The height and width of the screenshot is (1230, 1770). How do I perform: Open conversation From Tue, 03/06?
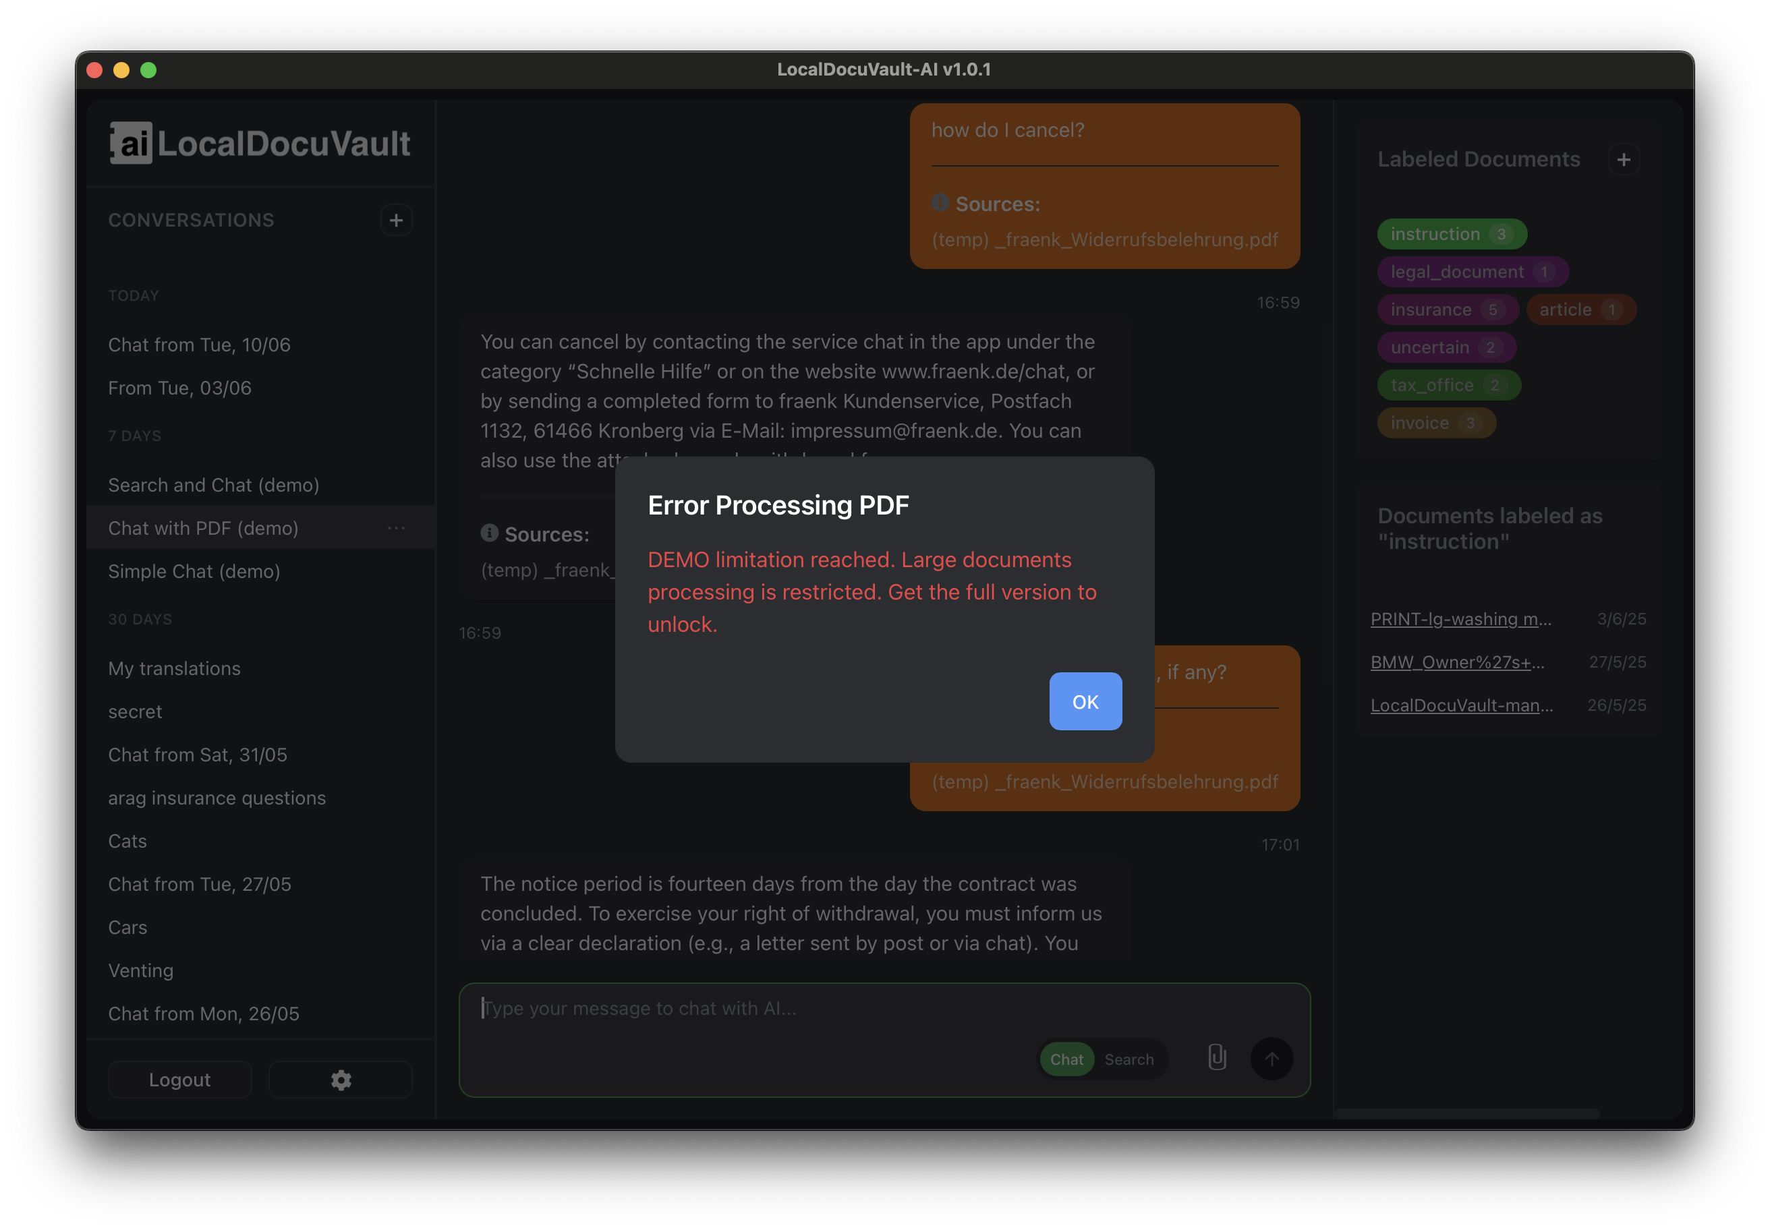pyautogui.click(x=260, y=388)
